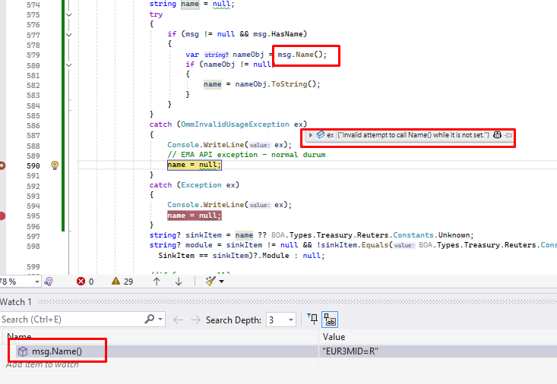The height and width of the screenshot is (384, 557).
Task: Click the red name = null; on line 595
Action: [195, 216]
